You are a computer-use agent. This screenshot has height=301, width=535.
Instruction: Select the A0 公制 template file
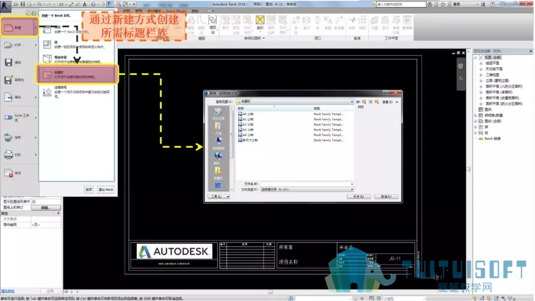pos(246,114)
